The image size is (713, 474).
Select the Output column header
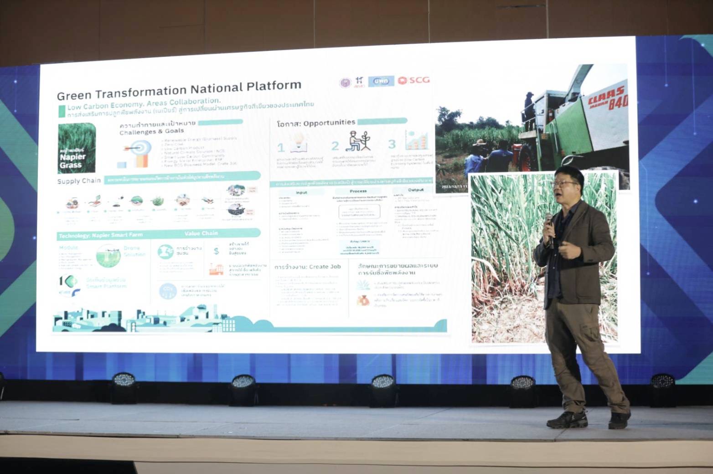pyautogui.click(x=415, y=190)
